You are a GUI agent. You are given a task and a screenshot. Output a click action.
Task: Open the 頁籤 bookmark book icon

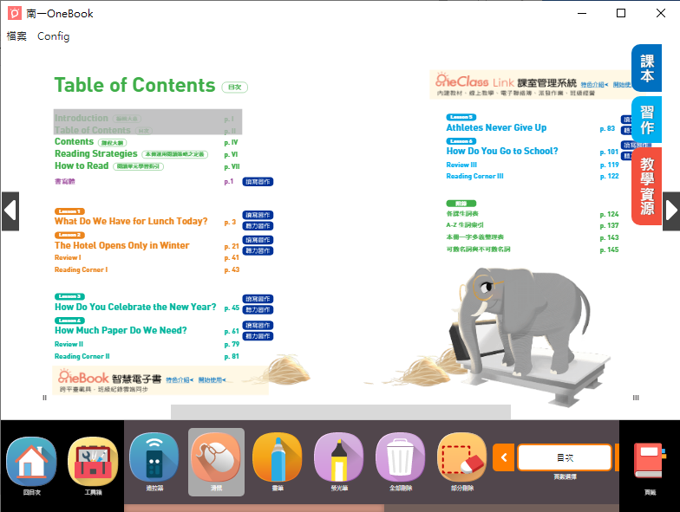click(x=650, y=462)
